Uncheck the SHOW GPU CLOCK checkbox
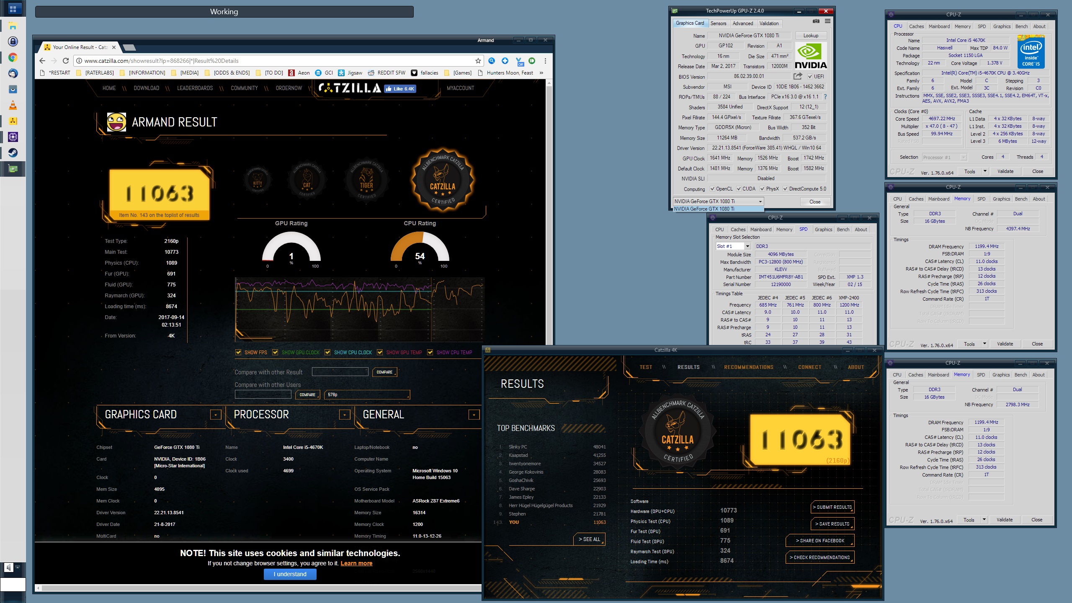Image resolution: width=1072 pixels, height=603 pixels. coord(275,353)
